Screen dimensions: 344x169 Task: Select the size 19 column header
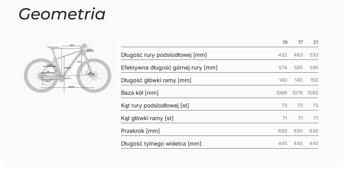point(285,42)
